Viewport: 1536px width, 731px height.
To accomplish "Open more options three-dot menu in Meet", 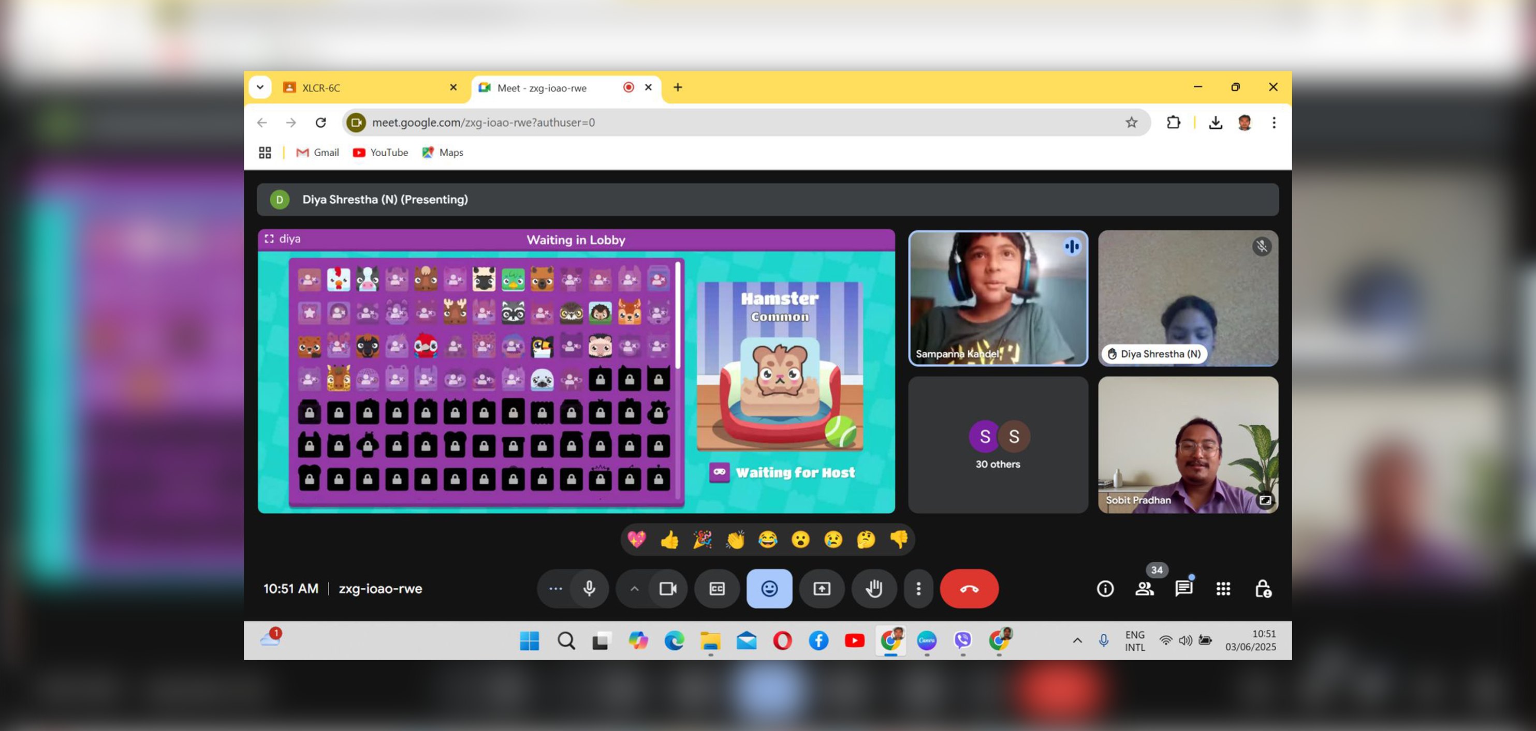I will (918, 589).
